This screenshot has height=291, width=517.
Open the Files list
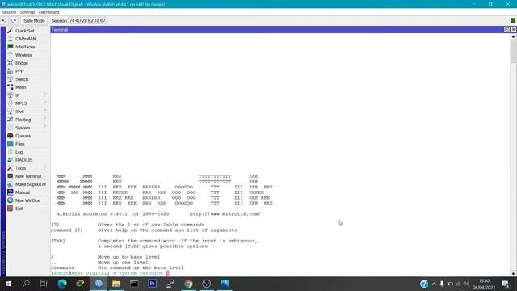pos(19,144)
